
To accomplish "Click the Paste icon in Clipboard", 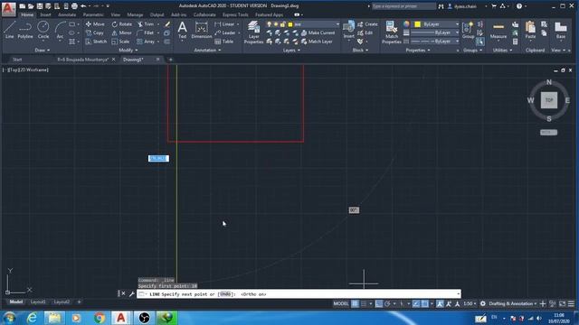I will point(530,30).
